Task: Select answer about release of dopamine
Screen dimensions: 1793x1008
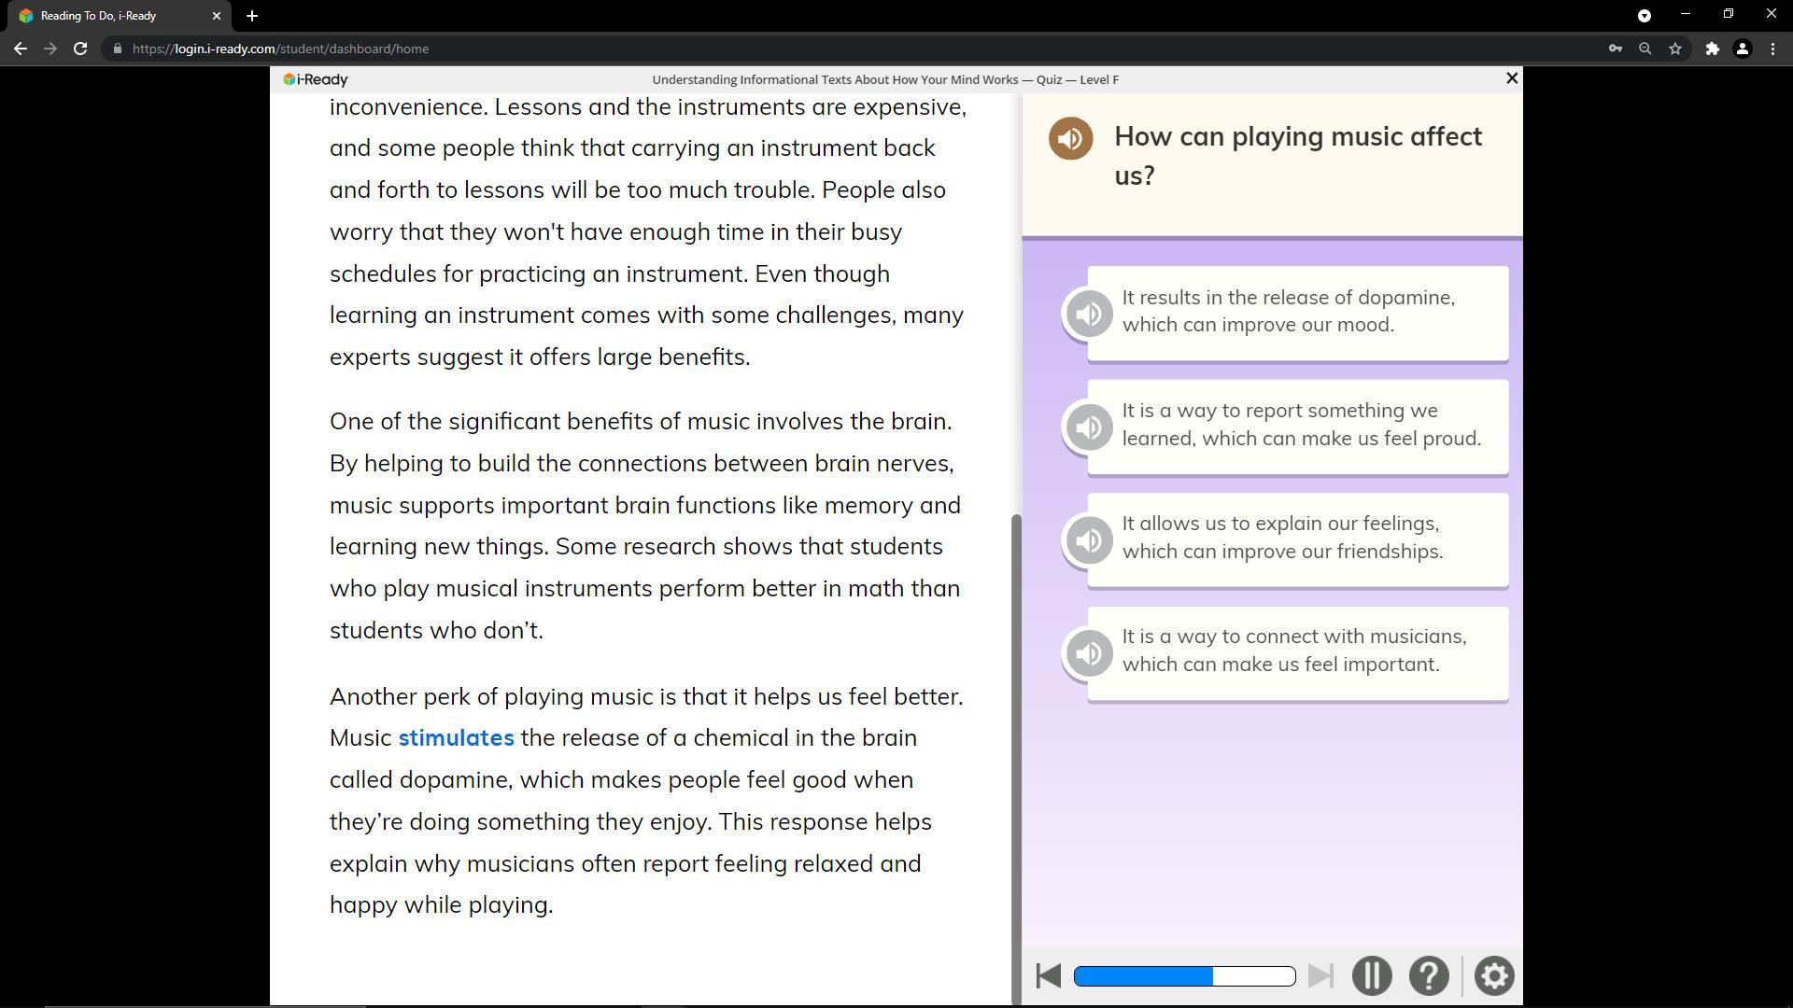Action: (x=1298, y=312)
